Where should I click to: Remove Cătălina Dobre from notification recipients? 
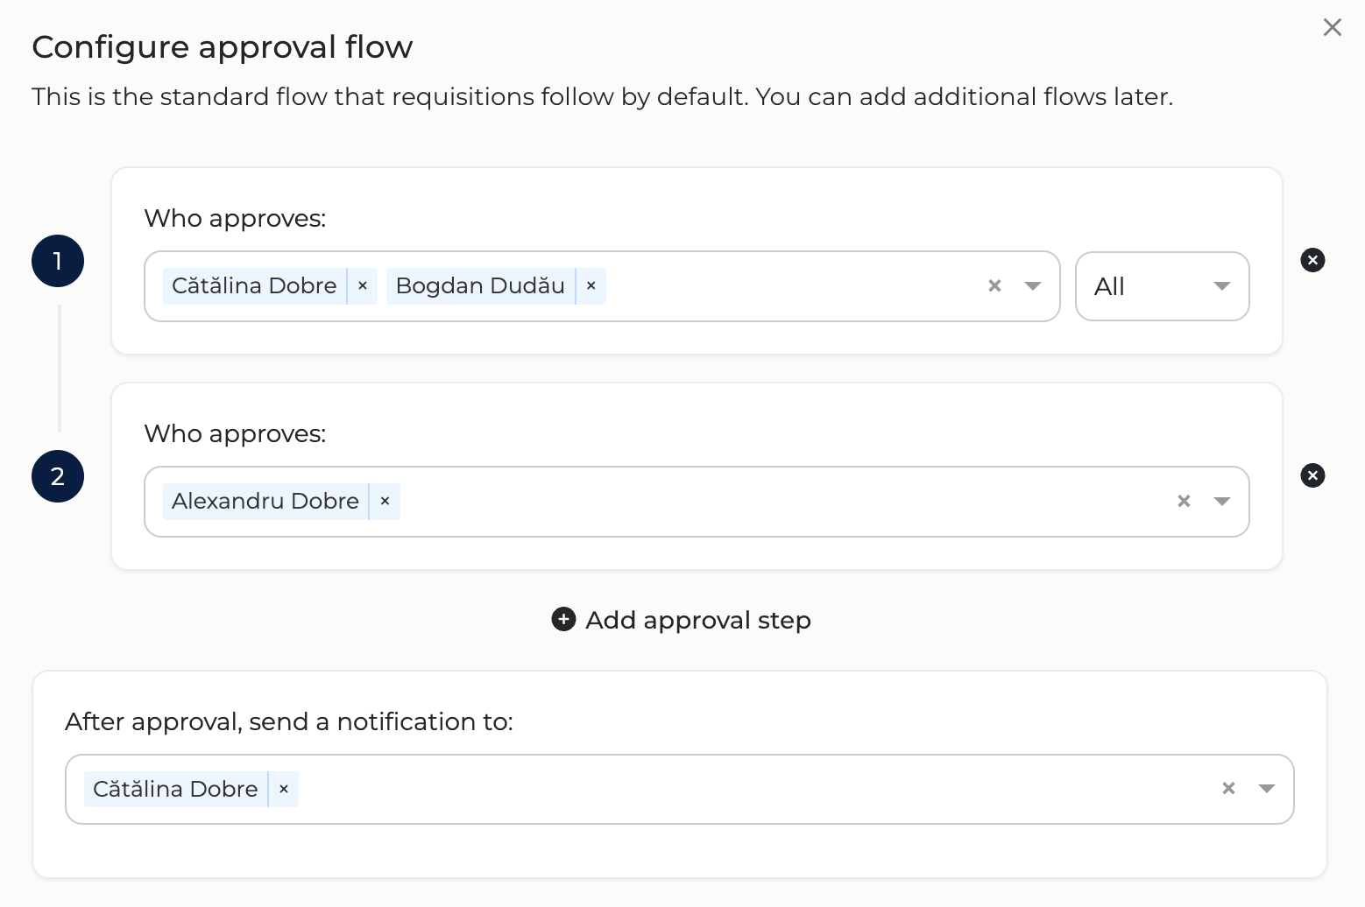[x=284, y=789]
